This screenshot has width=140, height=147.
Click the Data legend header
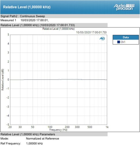[126, 37]
